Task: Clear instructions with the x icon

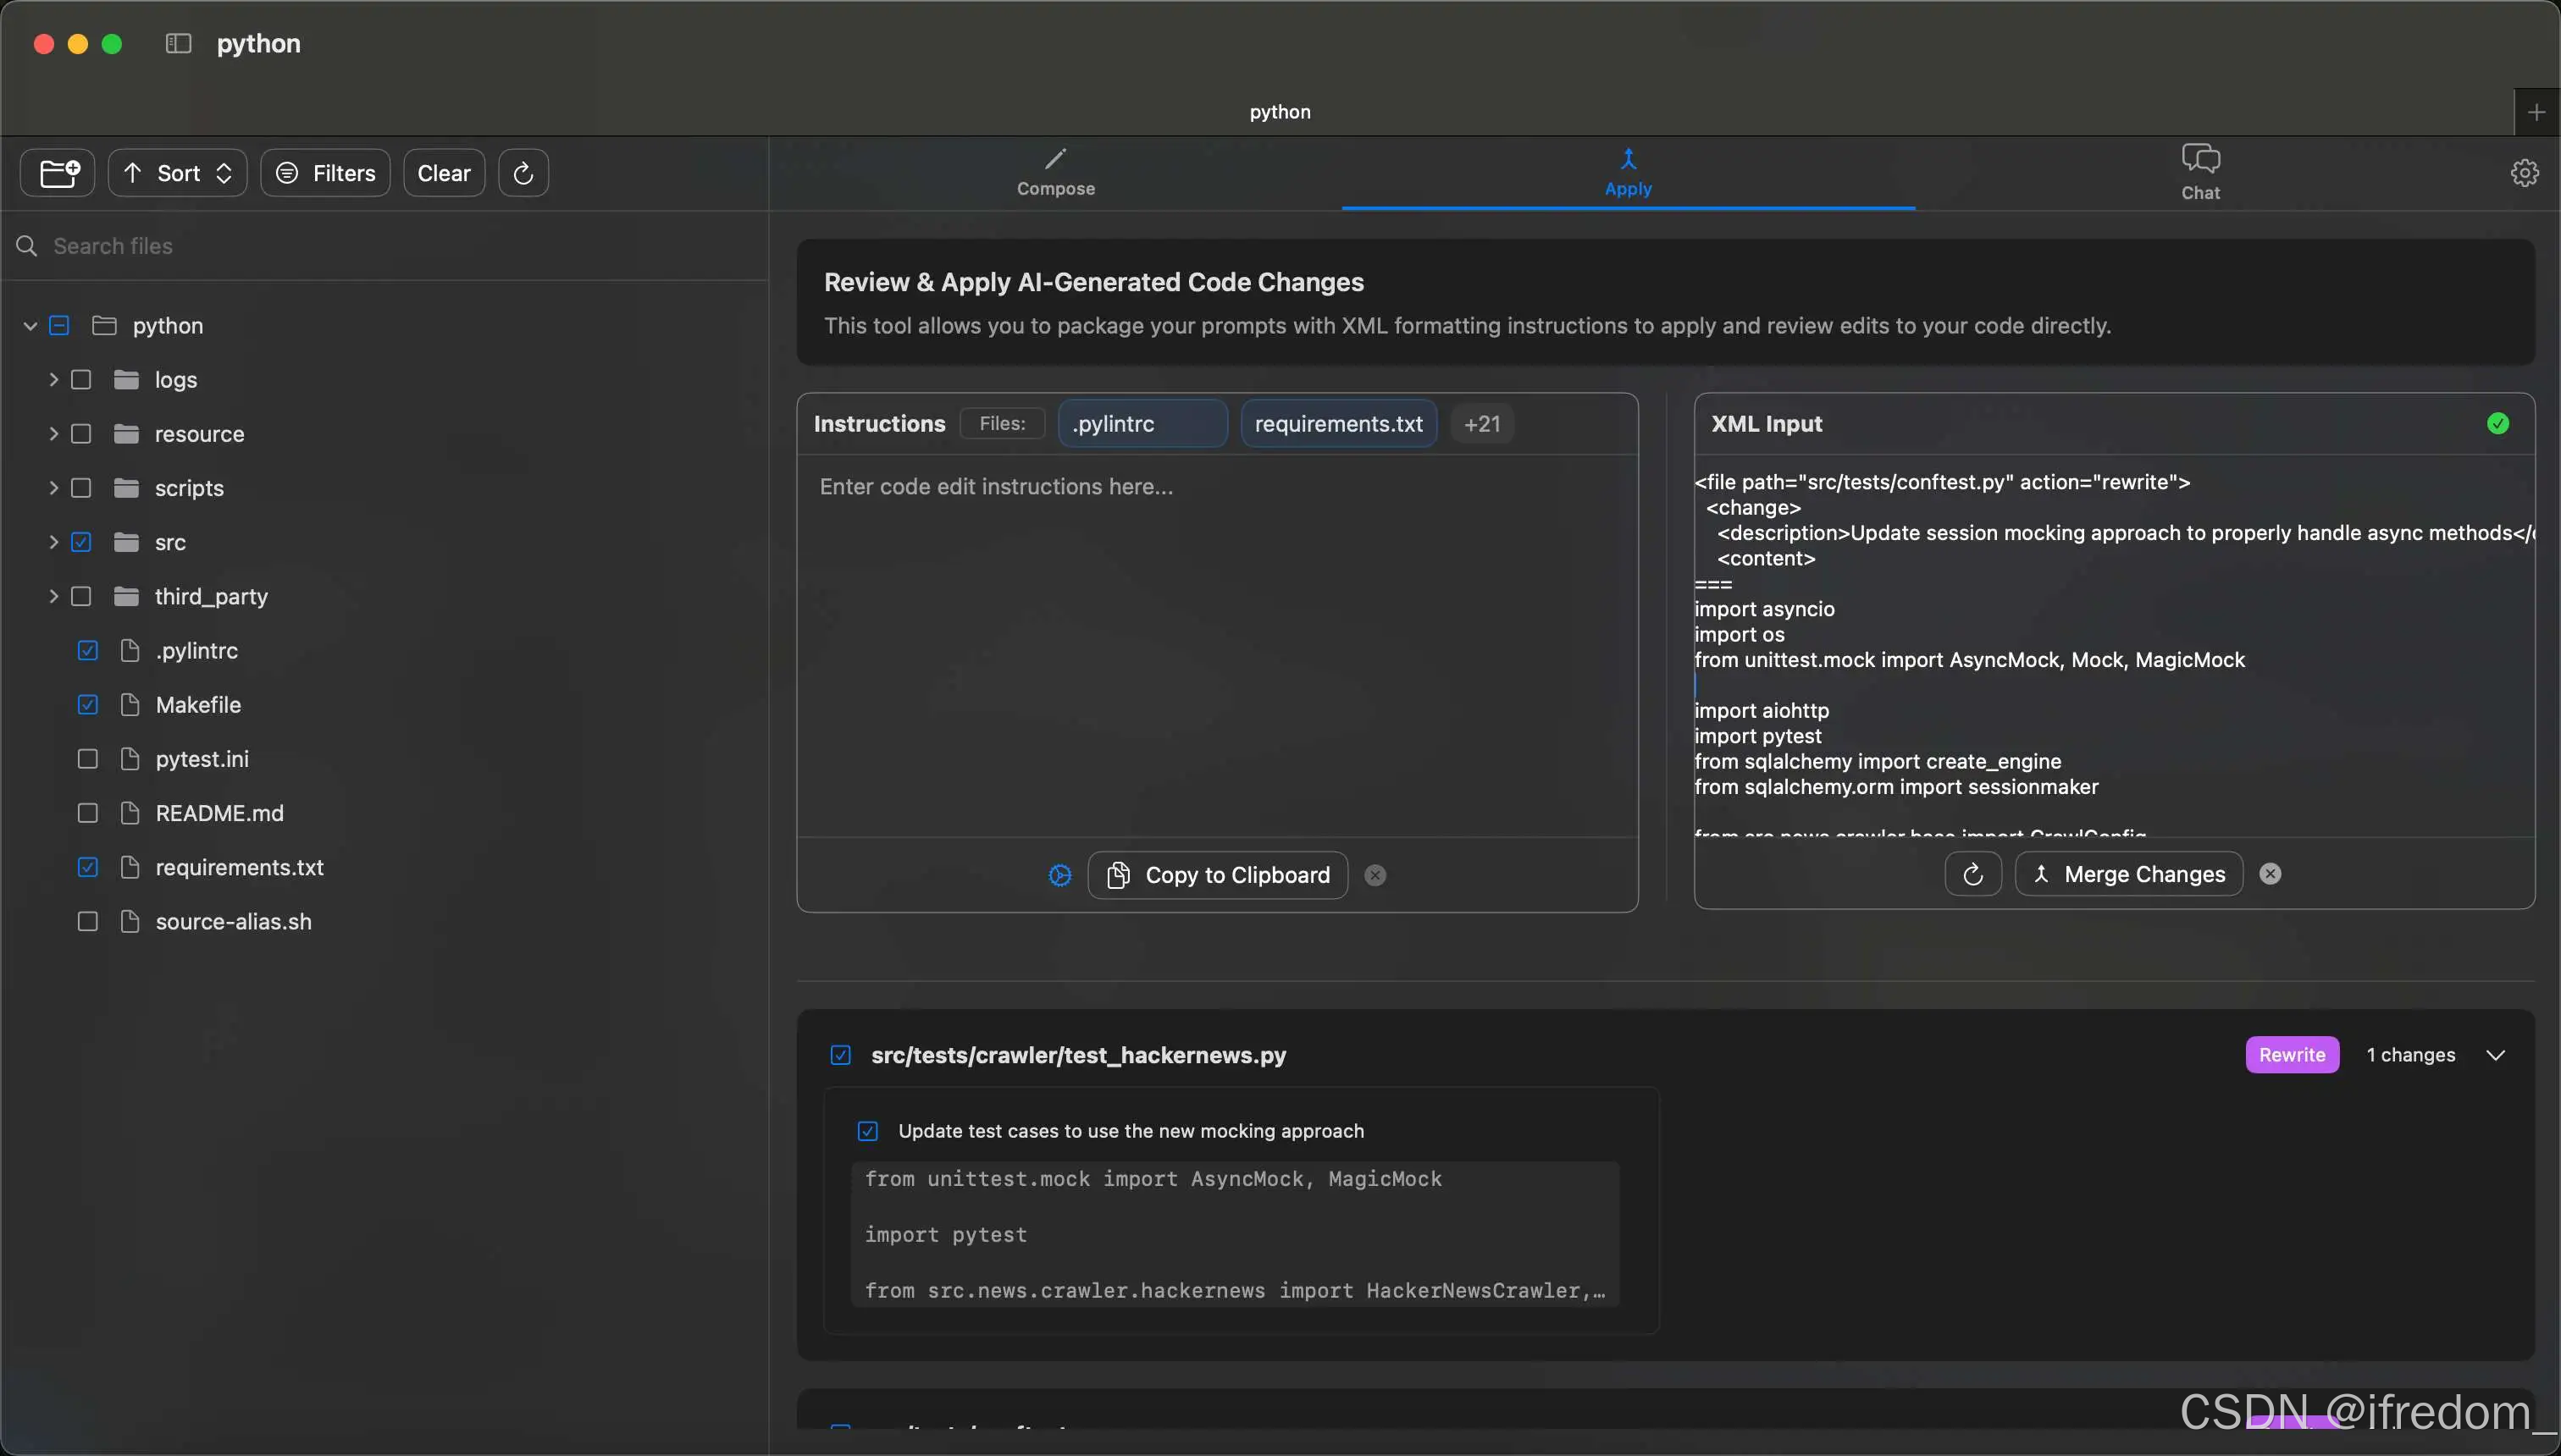Action: click(x=1375, y=875)
